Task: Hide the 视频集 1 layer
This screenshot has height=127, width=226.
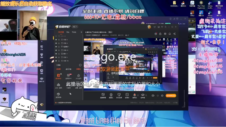Action: 56,47
